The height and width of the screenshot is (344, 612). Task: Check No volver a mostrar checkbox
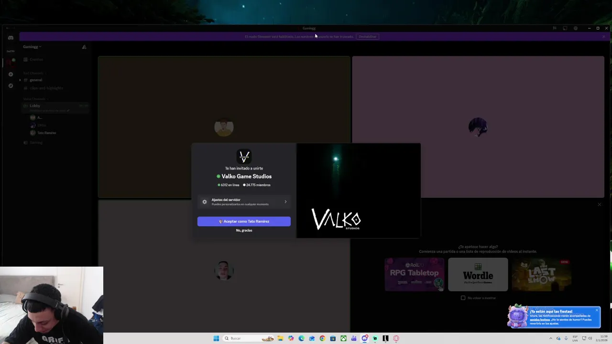tap(463, 298)
